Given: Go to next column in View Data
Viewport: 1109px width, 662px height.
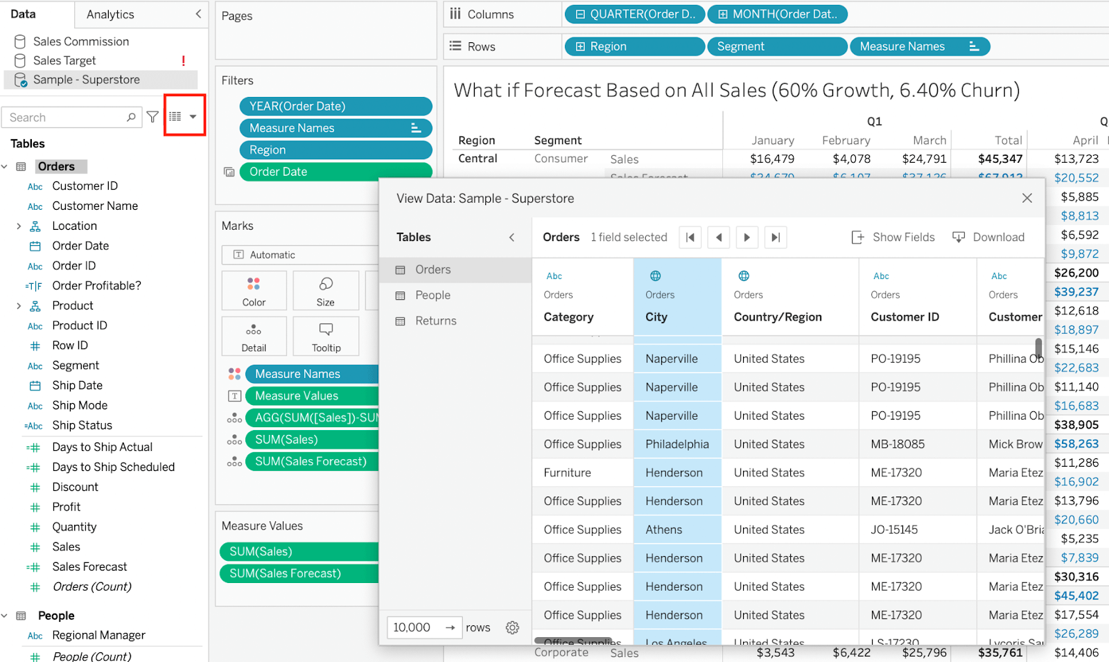Looking at the screenshot, I should coord(747,238).
